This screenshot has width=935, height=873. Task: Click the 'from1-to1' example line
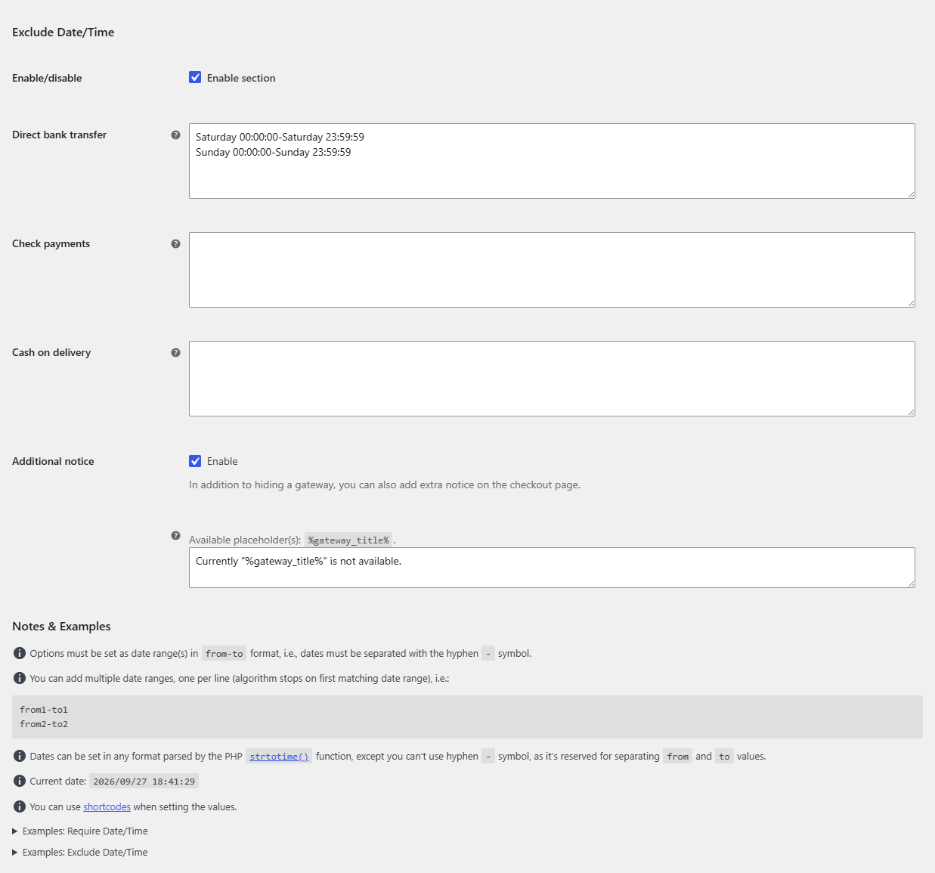pyautogui.click(x=44, y=710)
